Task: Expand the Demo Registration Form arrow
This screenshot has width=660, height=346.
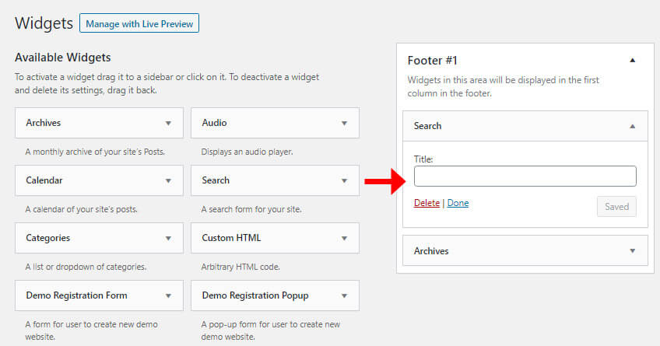Action: click(168, 296)
